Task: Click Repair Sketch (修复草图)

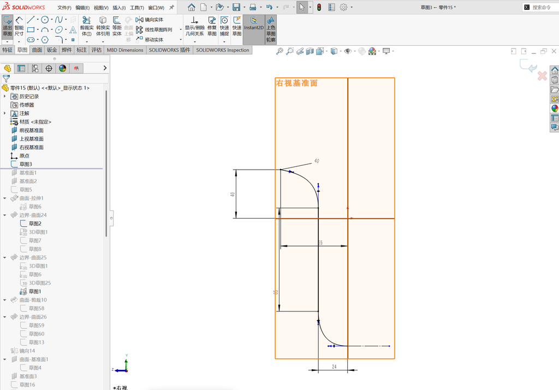Action: [x=212, y=27]
